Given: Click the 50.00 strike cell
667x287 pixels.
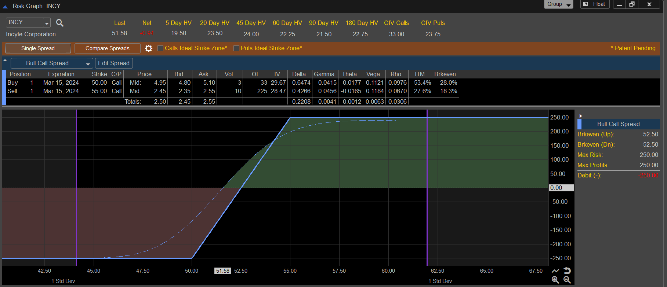Looking at the screenshot, I should [99, 83].
